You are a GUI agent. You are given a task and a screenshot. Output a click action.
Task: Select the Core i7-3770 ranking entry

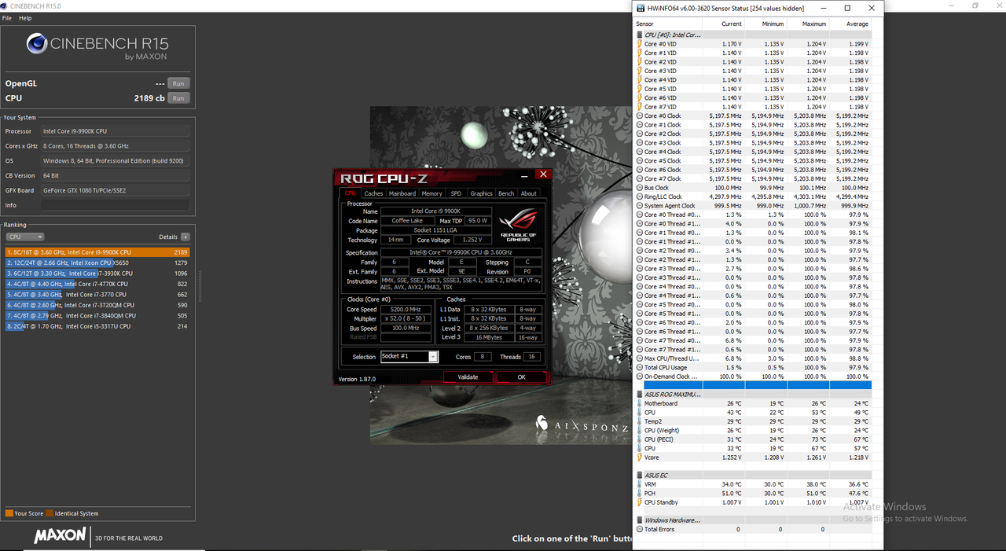pyautogui.click(x=97, y=295)
